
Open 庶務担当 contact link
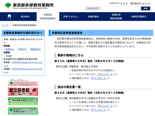click(x=10, y=49)
